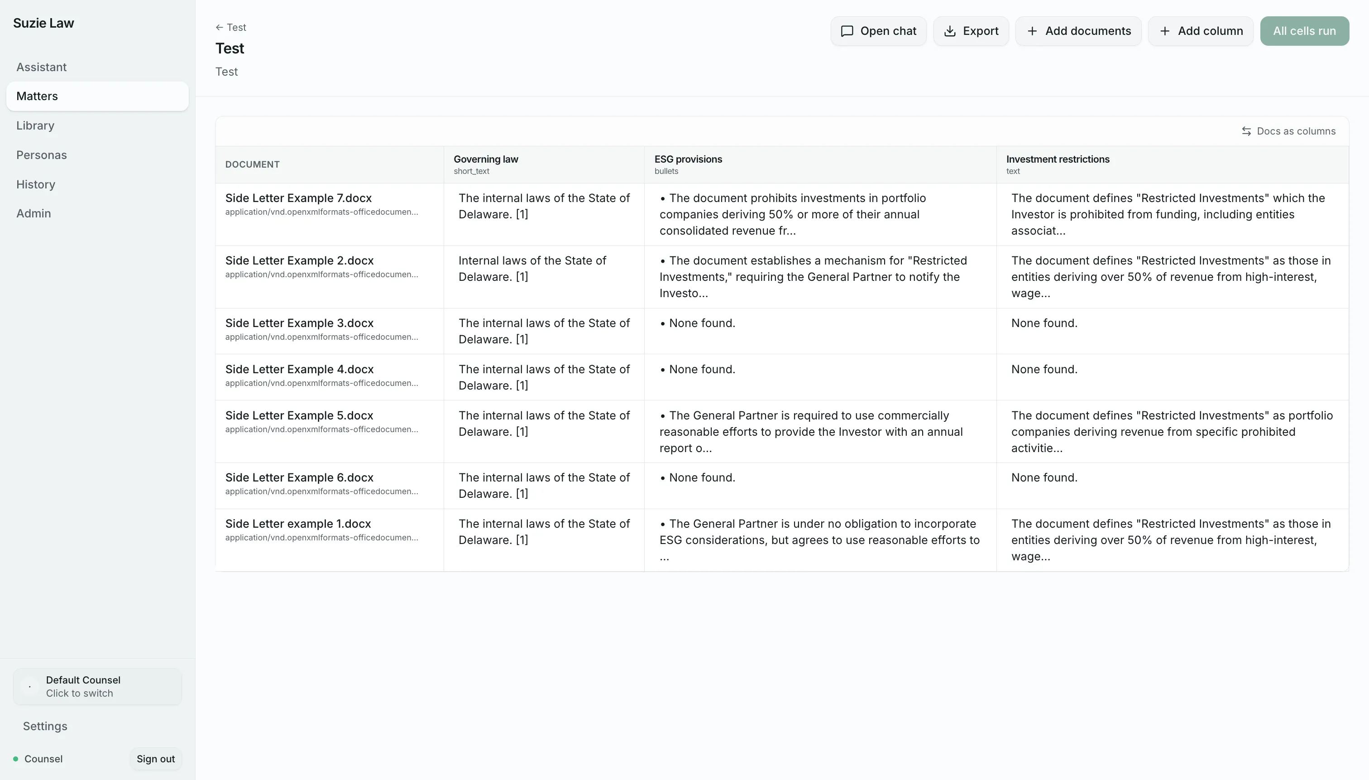The height and width of the screenshot is (780, 1369).
Task: Click the Test back link label
Action: tap(236, 27)
